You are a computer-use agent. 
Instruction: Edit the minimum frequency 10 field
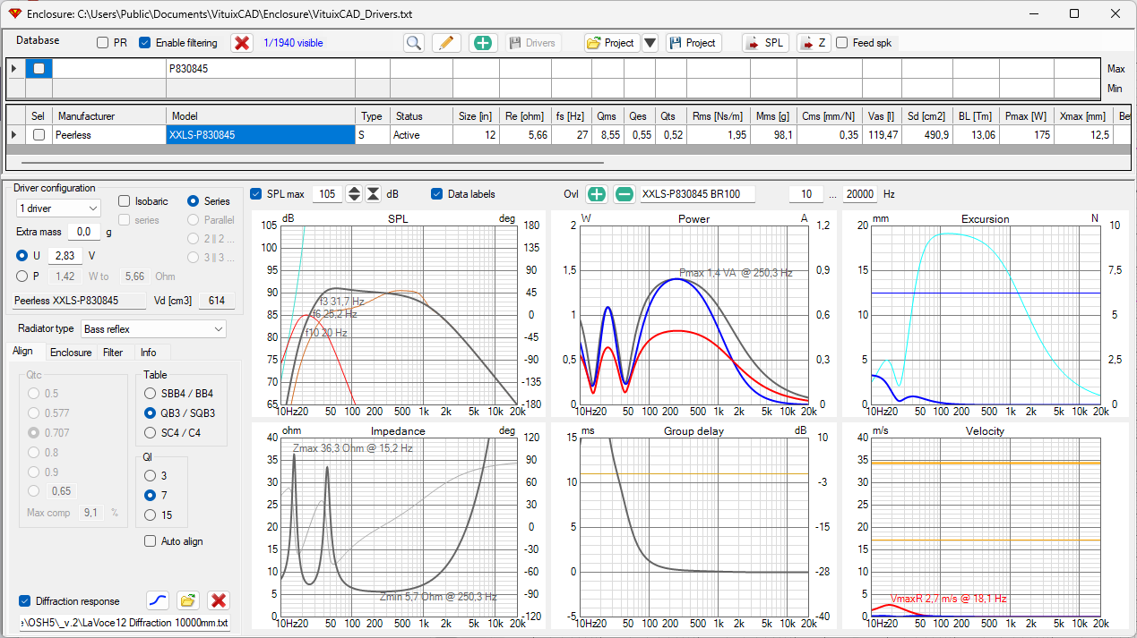(805, 194)
